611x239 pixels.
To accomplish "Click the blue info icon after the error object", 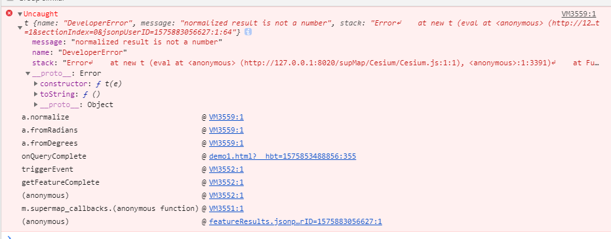I will click(248, 32).
